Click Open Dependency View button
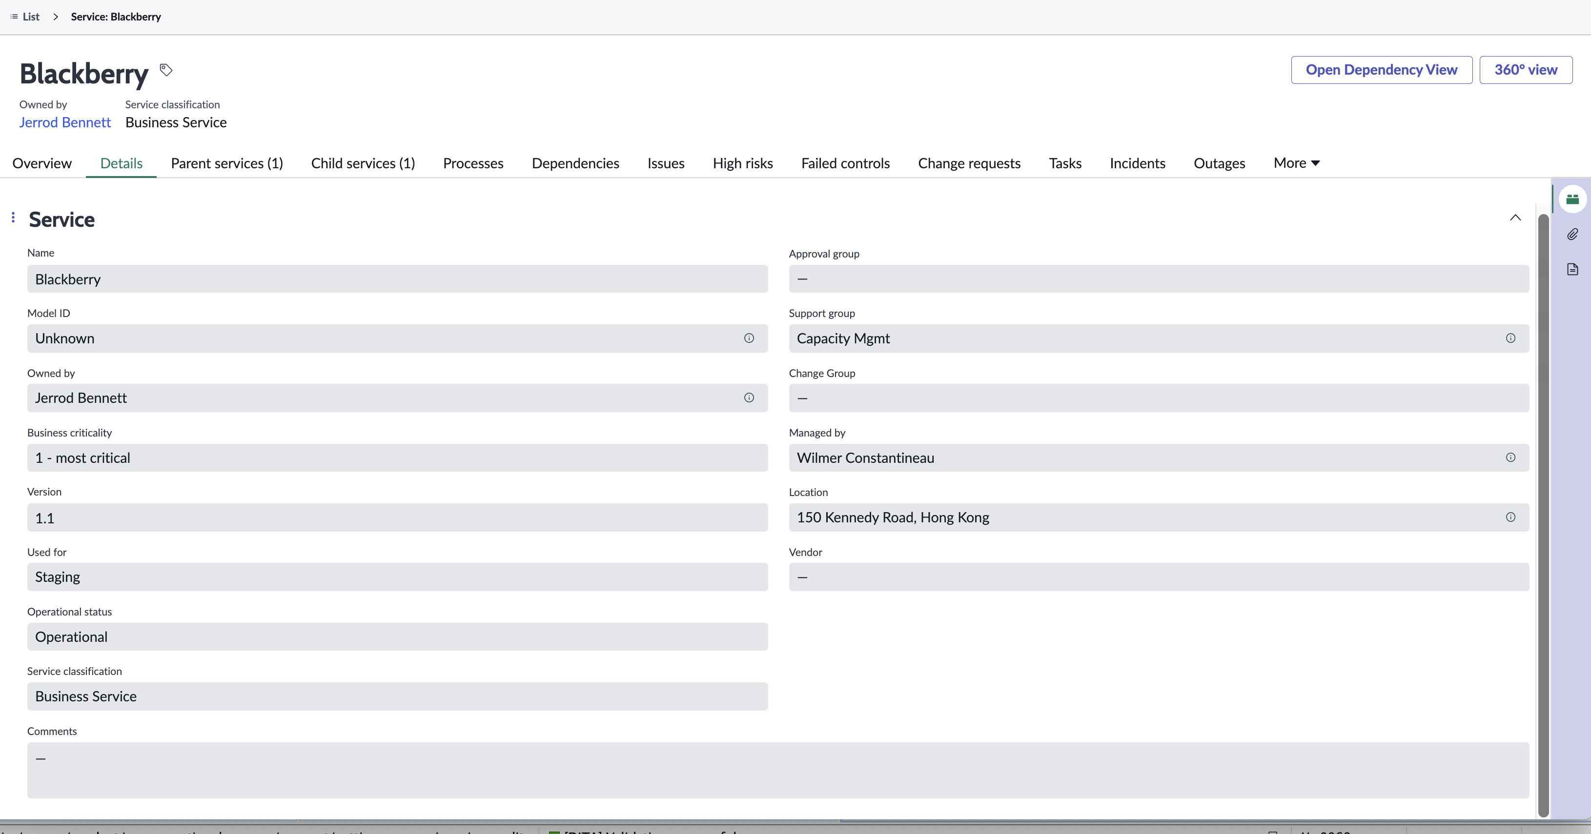Screen dimensions: 1591x834 click(x=1382, y=70)
